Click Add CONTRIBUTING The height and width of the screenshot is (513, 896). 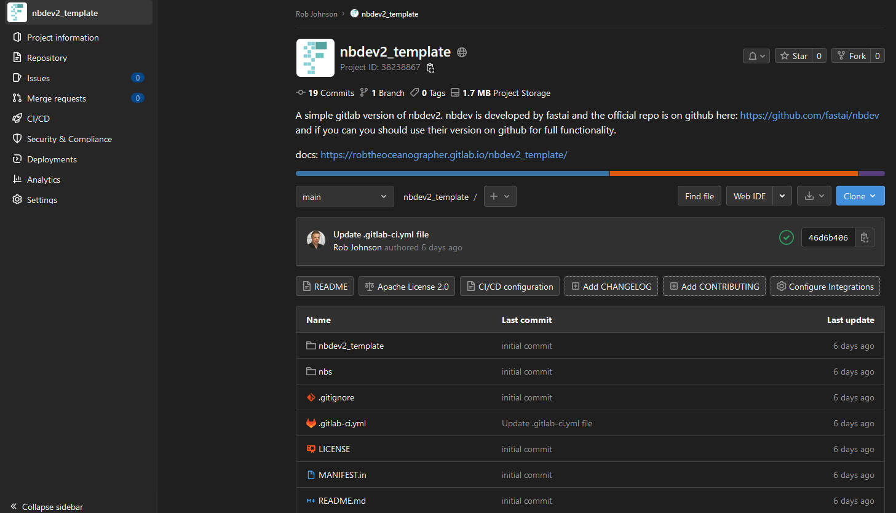click(714, 286)
